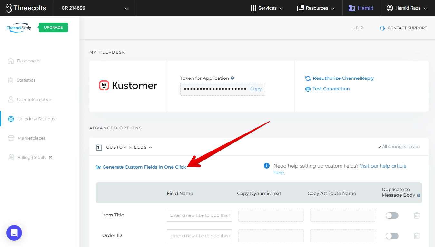
Task: Click Item Title Copy Dynamic Text box
Action: pos(271,215)
